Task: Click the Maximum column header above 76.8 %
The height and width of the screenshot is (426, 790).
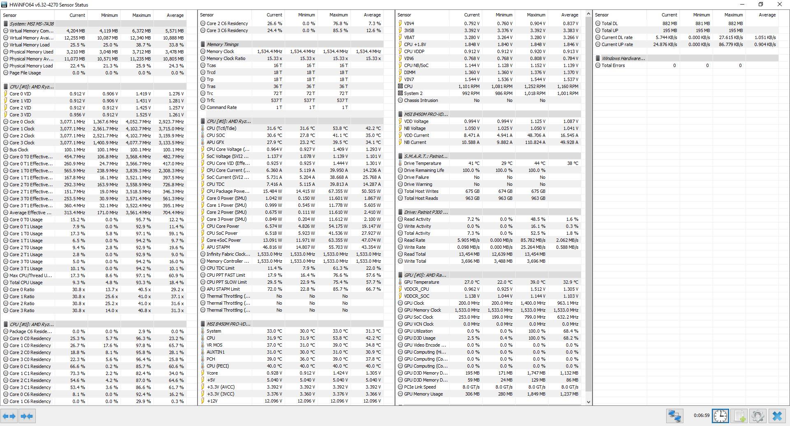Action: point(335,15)
